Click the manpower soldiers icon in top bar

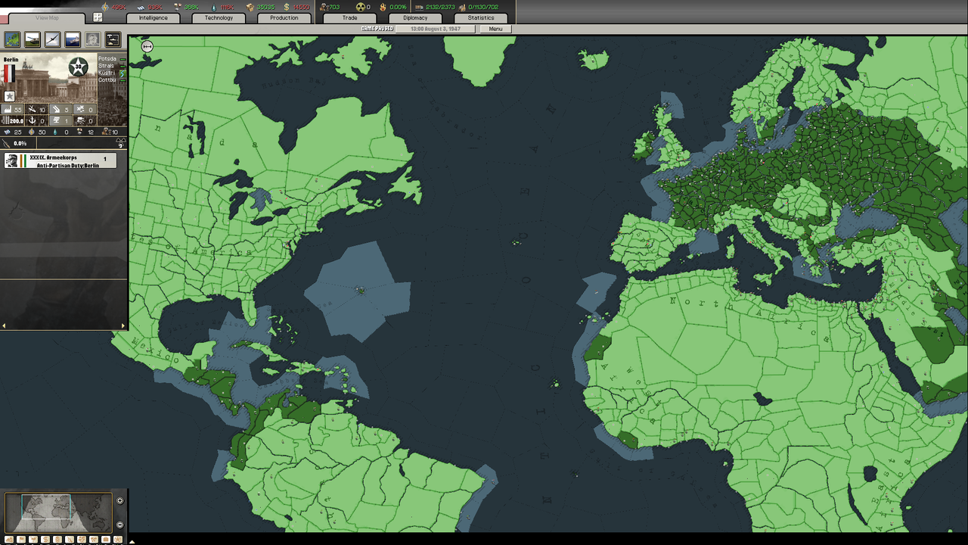tap(325, 7)
